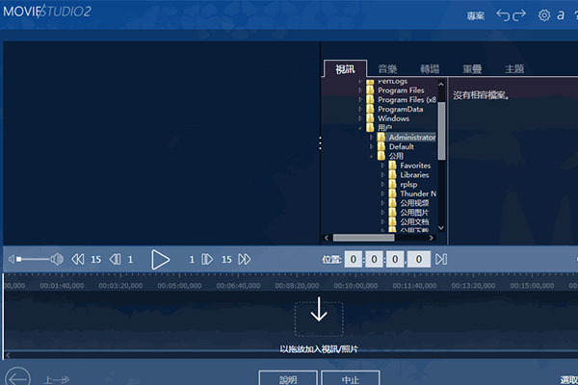Click folder tree horizontal scroll-left arrow
Screen dimensions: 578x385
click(327, 238)
